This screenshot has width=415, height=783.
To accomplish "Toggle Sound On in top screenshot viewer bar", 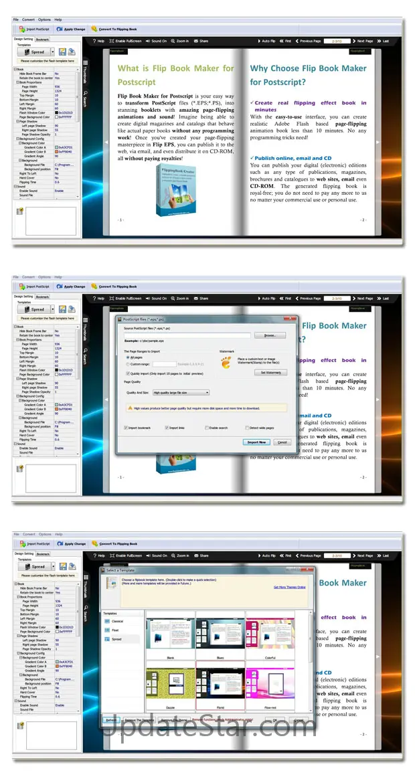I will point(157,41).
